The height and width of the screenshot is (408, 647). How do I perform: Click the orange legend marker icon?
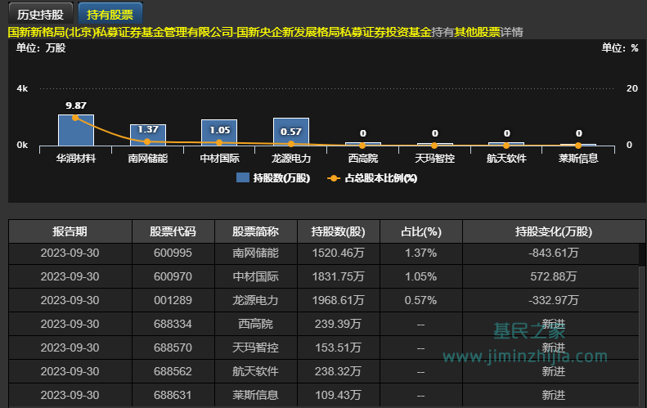tap(333, 177)
